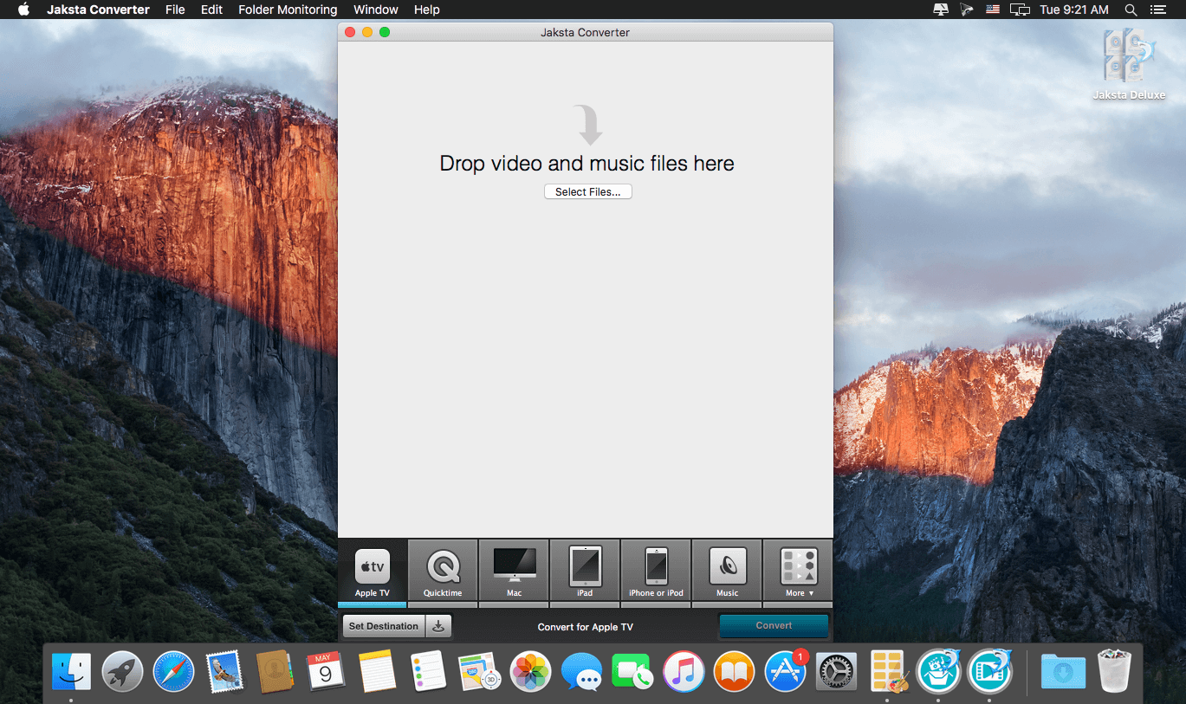Viewport: 1186px width, 704px height.
Task: Click the drop arrow above the drop files text
Action: coord(589,125)
